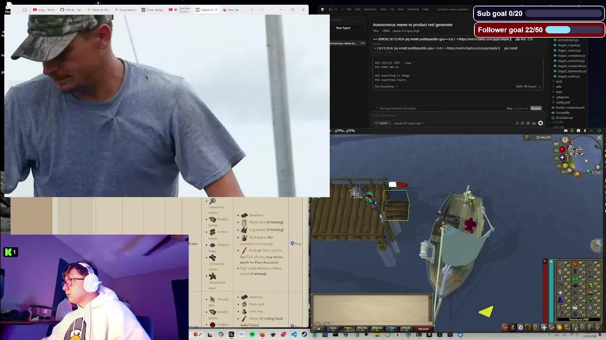Toggle the Public chat filter

[x=348, y=329]
